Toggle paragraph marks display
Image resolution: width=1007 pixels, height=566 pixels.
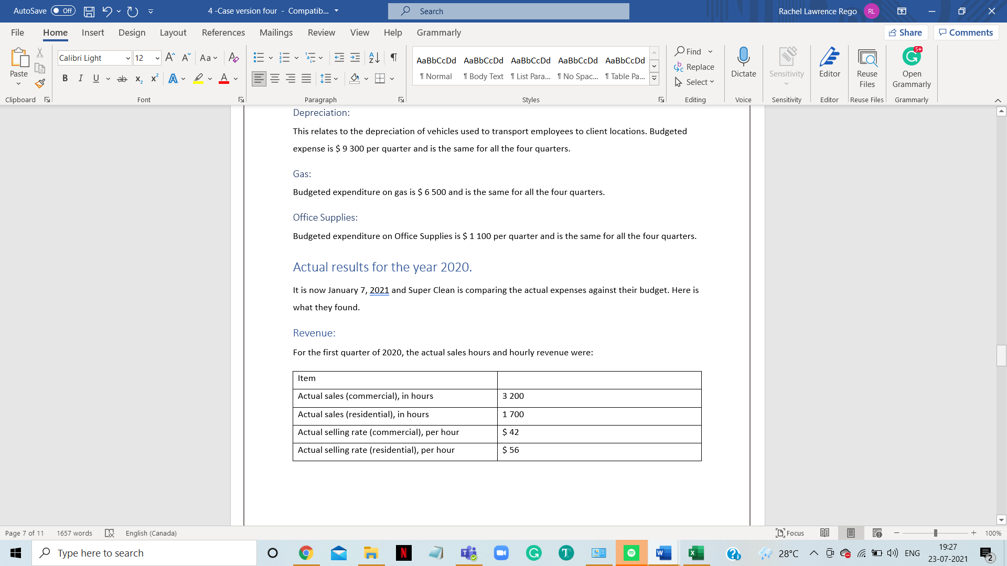[394, 58]
